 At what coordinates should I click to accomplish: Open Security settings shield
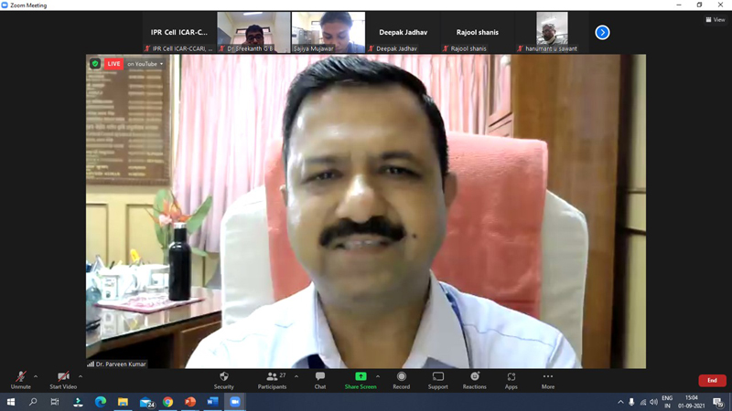point(224,380)
